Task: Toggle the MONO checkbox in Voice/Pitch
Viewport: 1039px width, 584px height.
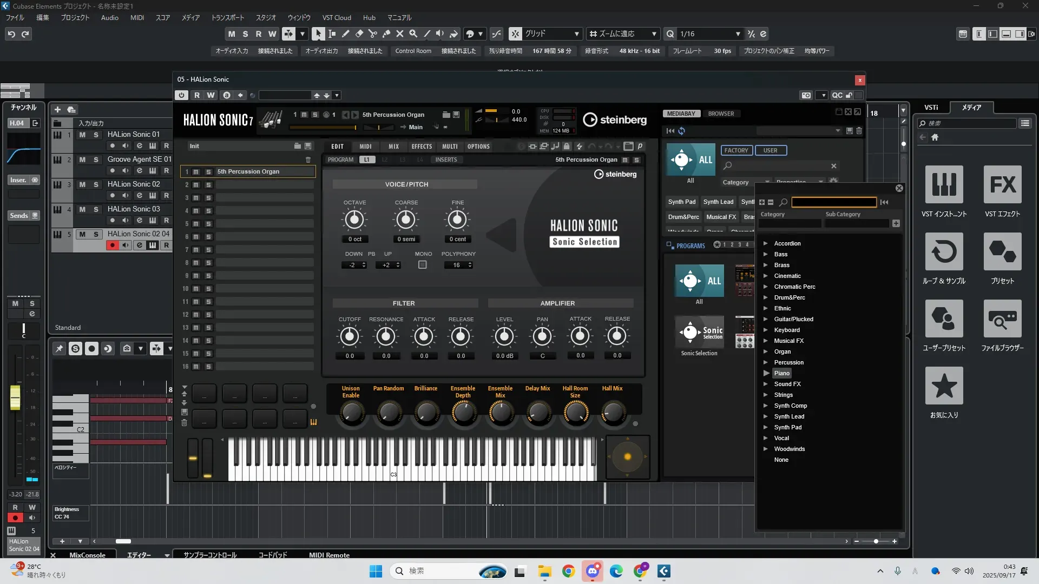Action: 423,265
